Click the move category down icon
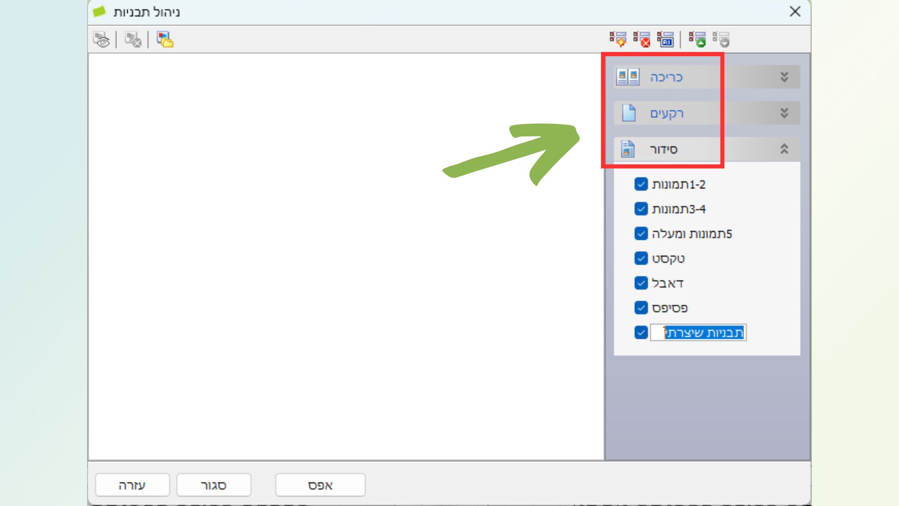The width and height of the screenshot is (899, 506). coord(721,40)
